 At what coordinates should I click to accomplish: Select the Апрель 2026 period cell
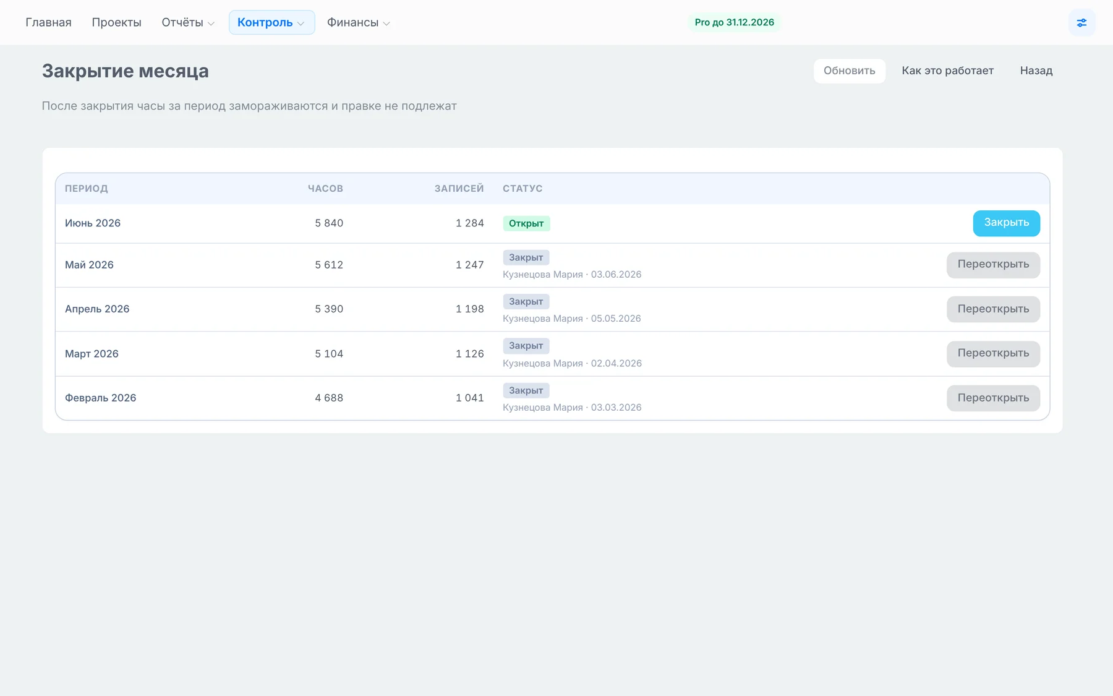(x=97, y=309)
